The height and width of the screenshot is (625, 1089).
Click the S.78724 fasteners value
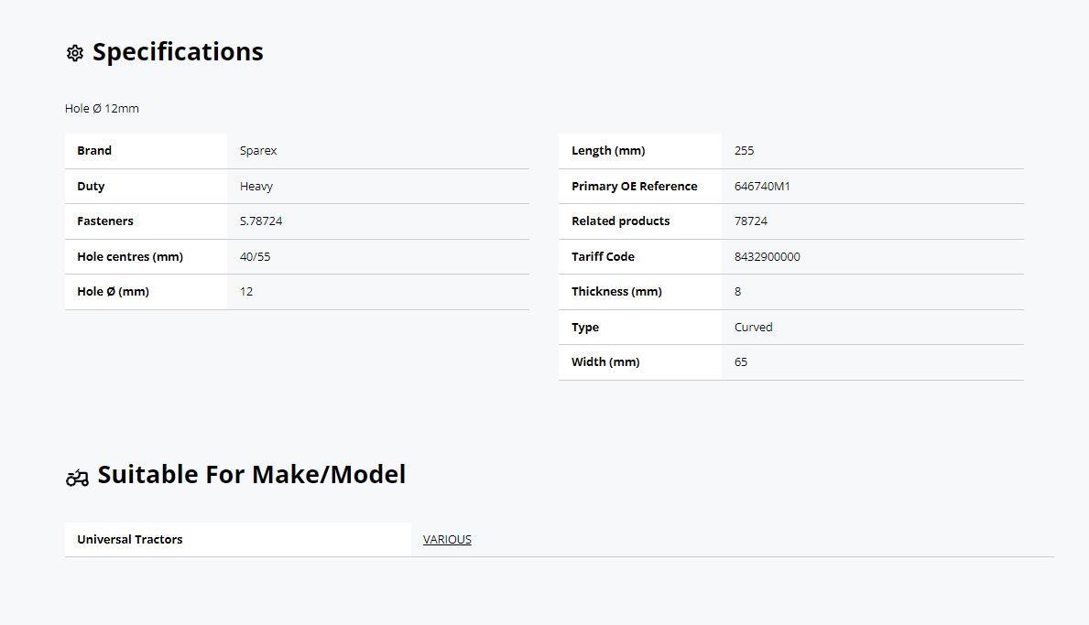tap(261, 221)
